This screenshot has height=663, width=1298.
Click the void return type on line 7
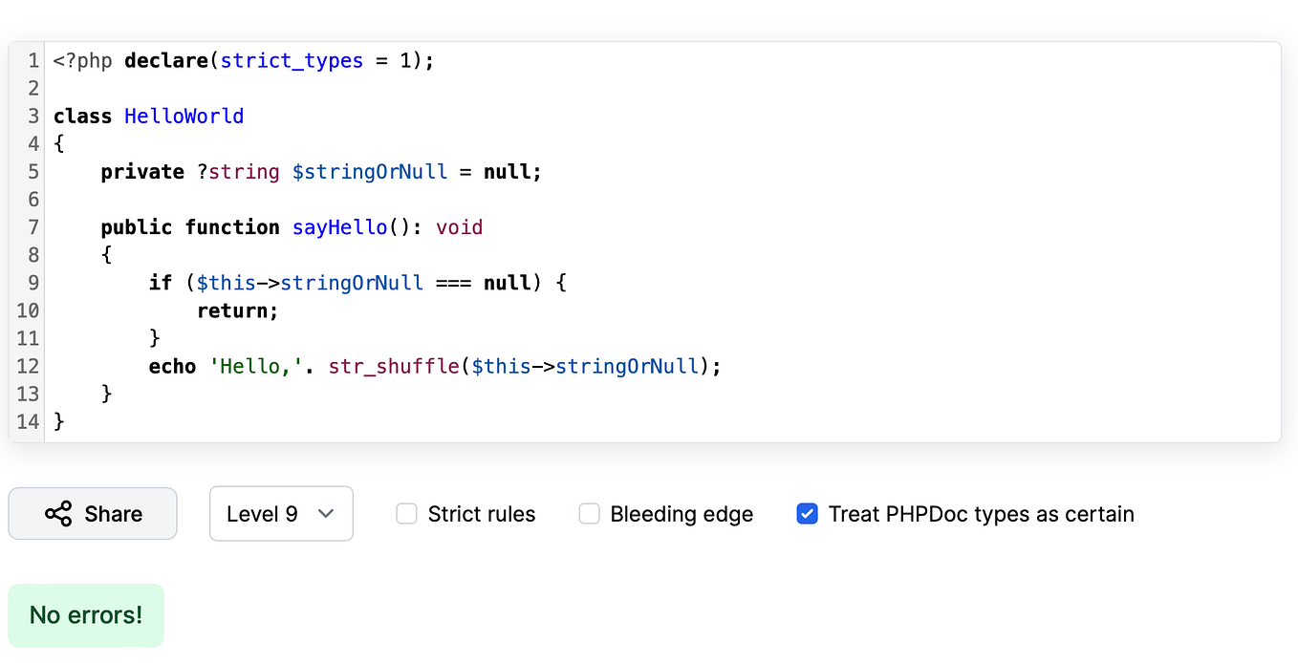460,226
